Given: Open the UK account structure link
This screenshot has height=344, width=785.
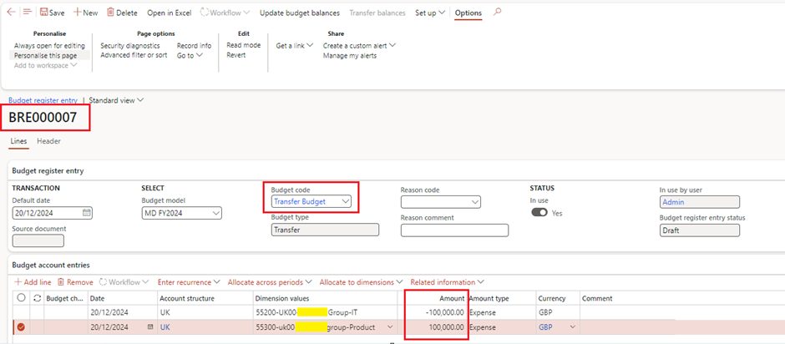Looking at the screenshot, I should point(165,327).
